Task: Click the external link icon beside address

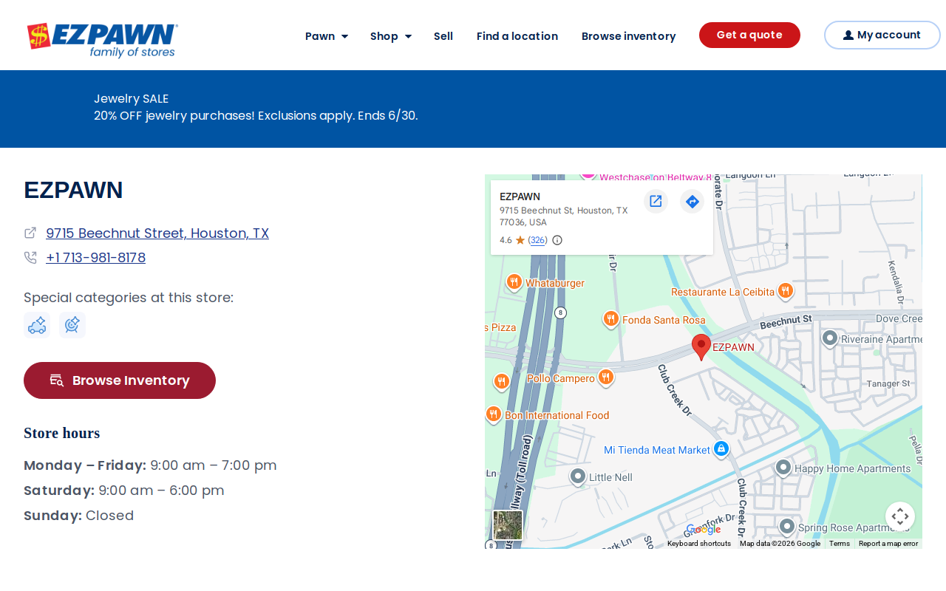Action: pos(30,233)
